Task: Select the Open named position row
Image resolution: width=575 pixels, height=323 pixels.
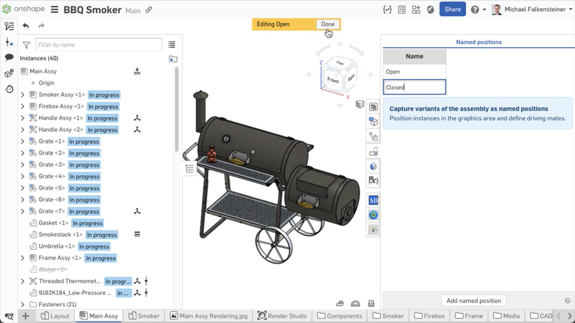Action: 414,72
